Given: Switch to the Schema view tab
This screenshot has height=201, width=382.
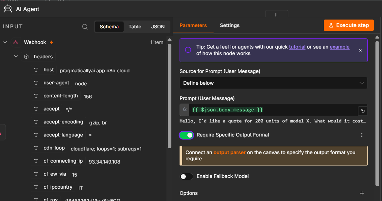Looking at the screenshot, I should [109, 27].
